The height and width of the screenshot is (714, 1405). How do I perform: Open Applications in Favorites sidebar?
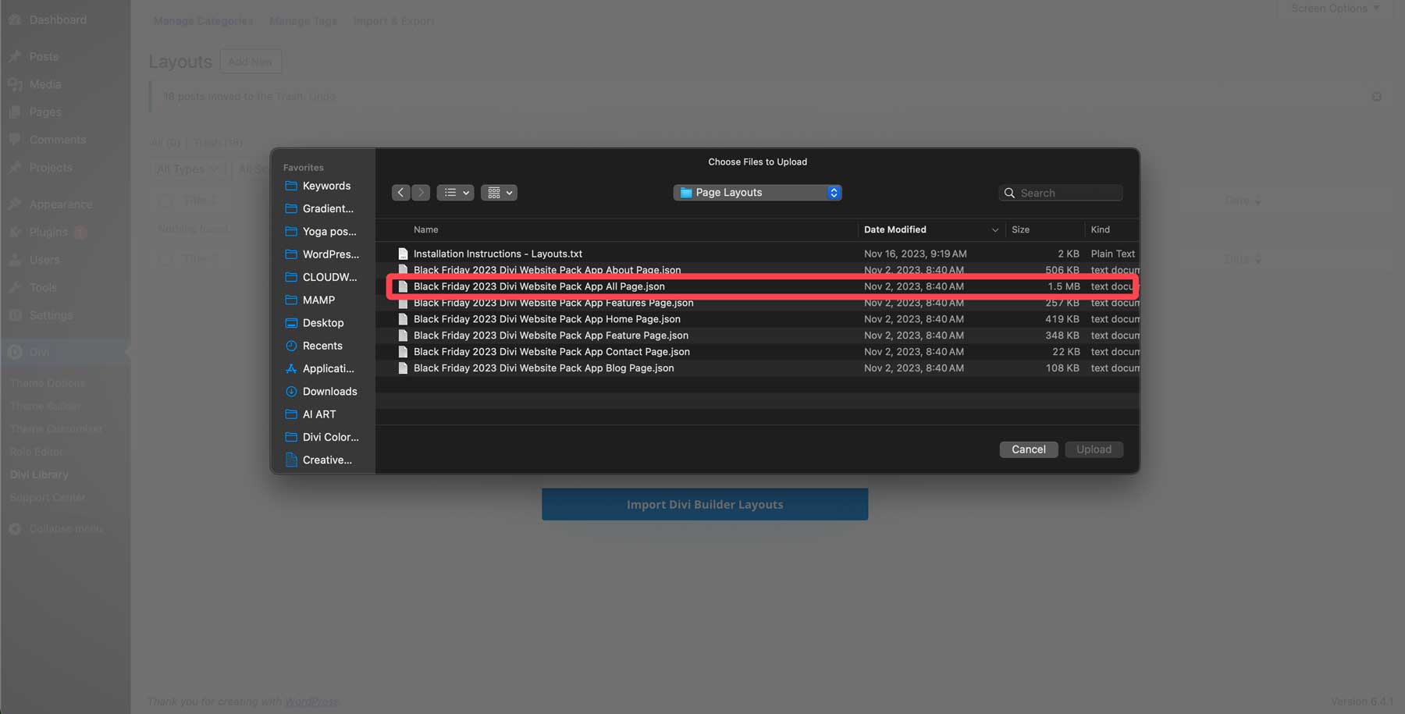[320, 368]
